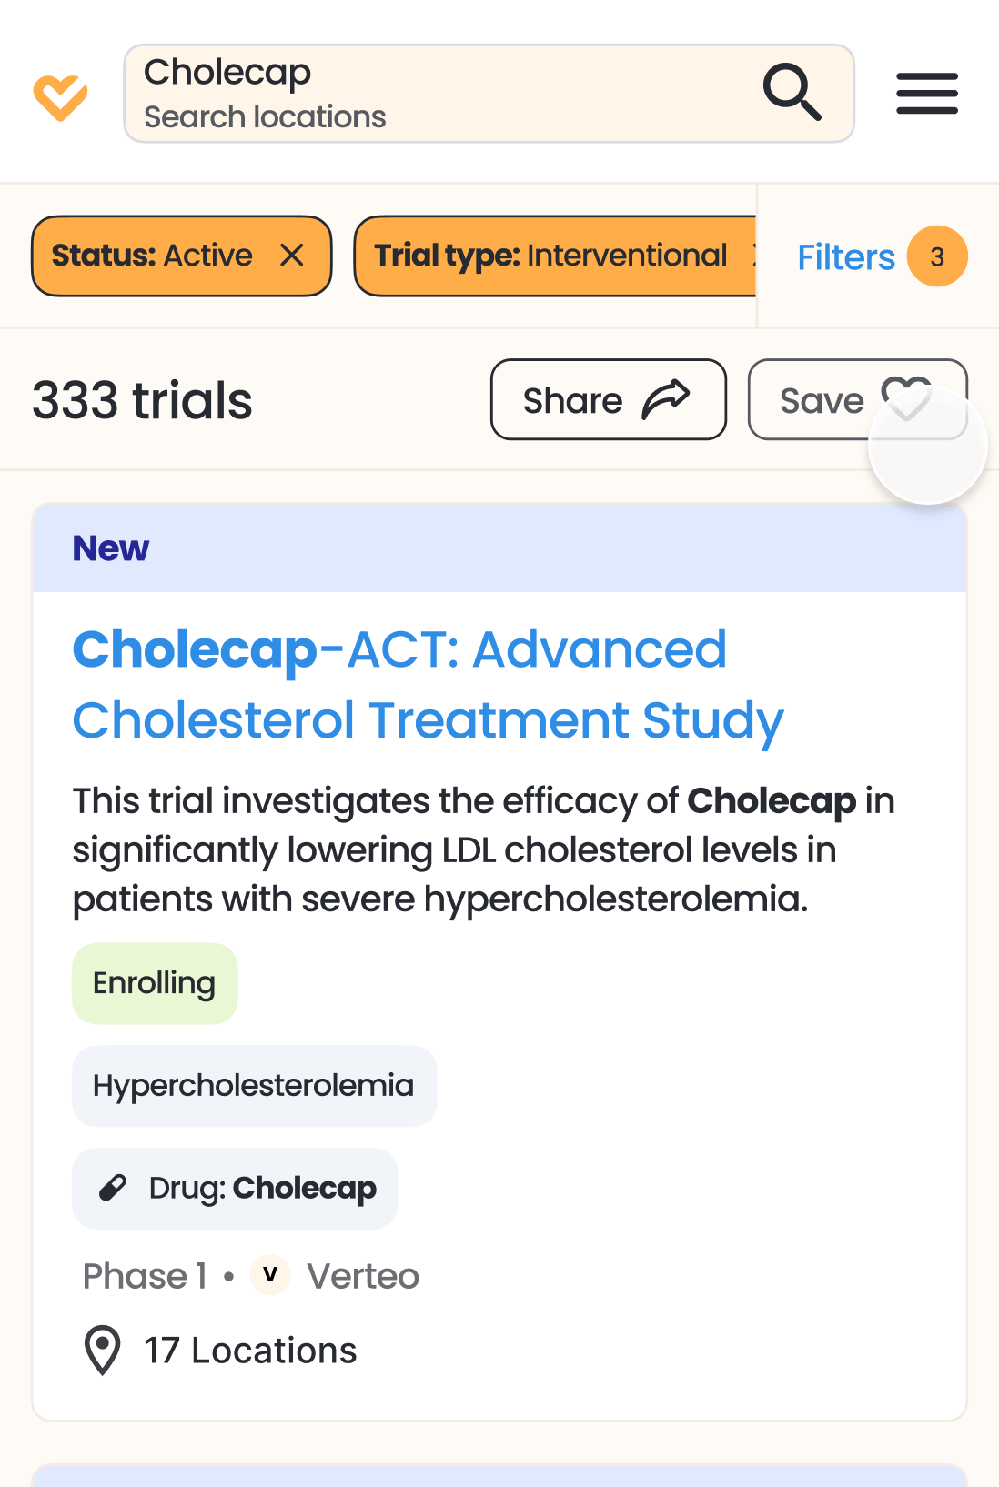Click the filter count badge 3
999x1487 pixels.
click(937, 256)
